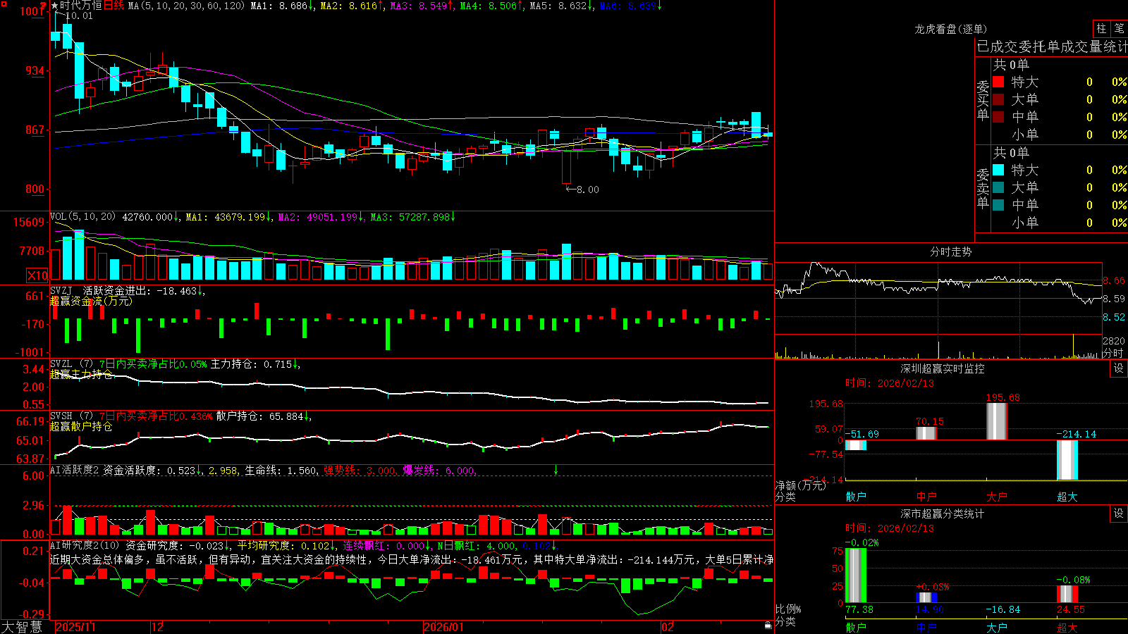The width and height of the screenshot is (1128, 634).
Task: Click the star icon beside 时代万恒
Action: click(x=55, y=6)
